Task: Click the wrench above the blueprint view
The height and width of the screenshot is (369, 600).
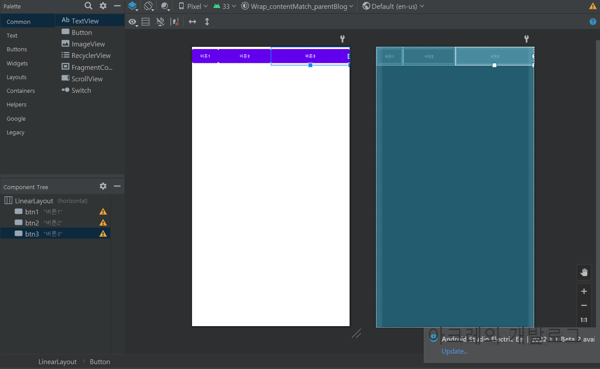Action: [x=527, y=39]
